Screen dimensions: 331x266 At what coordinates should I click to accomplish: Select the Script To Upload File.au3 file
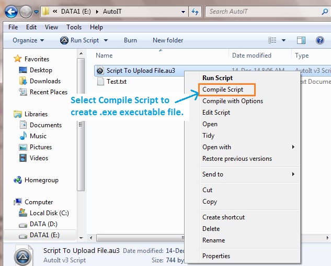point(141,71)
